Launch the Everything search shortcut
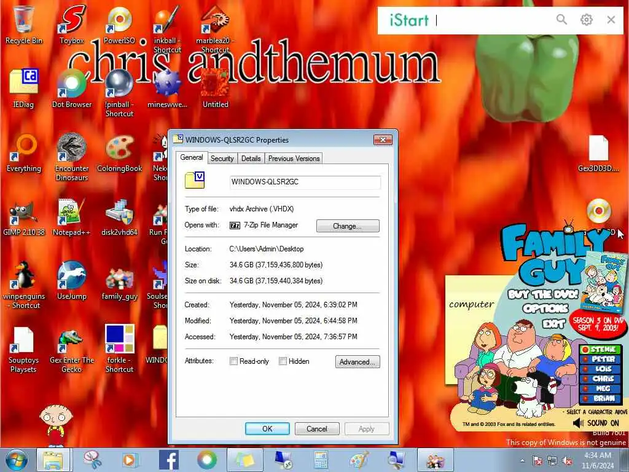The width and height of the screenshot is (629, 472). click(x=24, y=153)
